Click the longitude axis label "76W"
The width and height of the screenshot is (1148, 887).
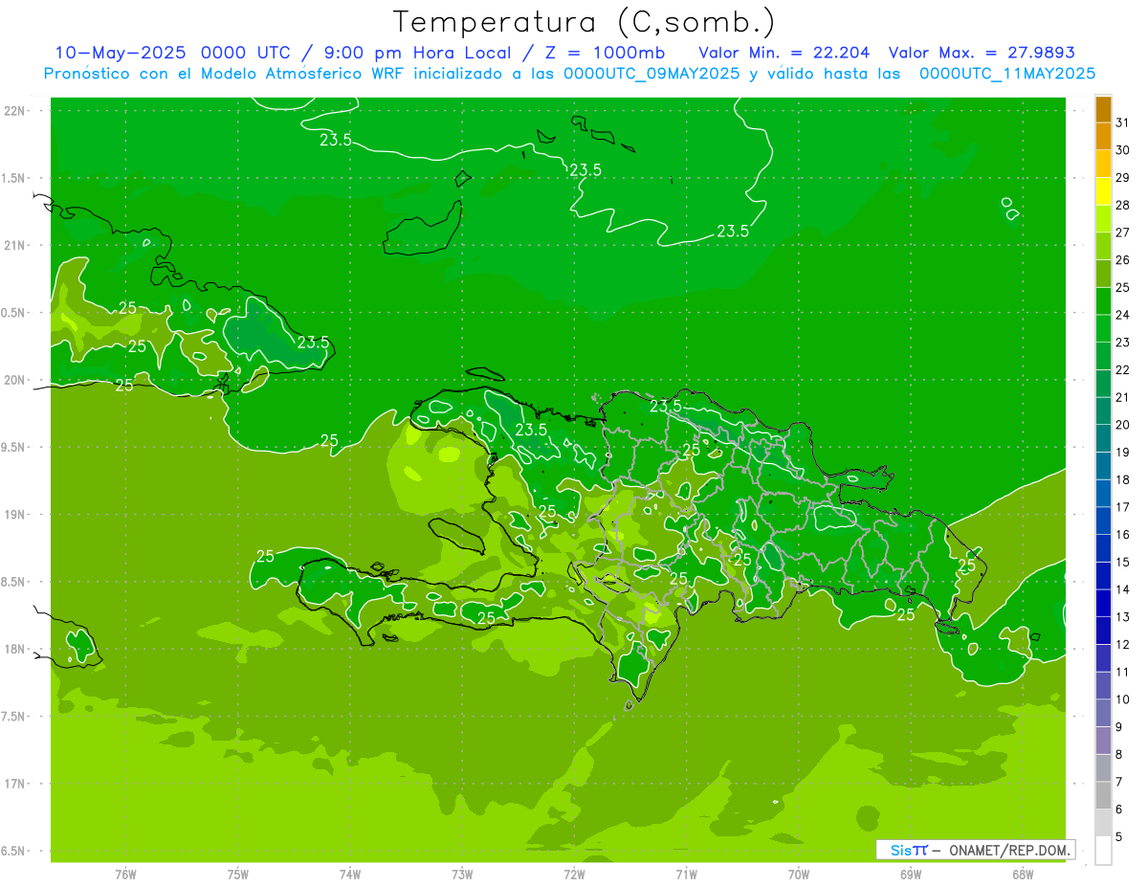coord(125,875)
